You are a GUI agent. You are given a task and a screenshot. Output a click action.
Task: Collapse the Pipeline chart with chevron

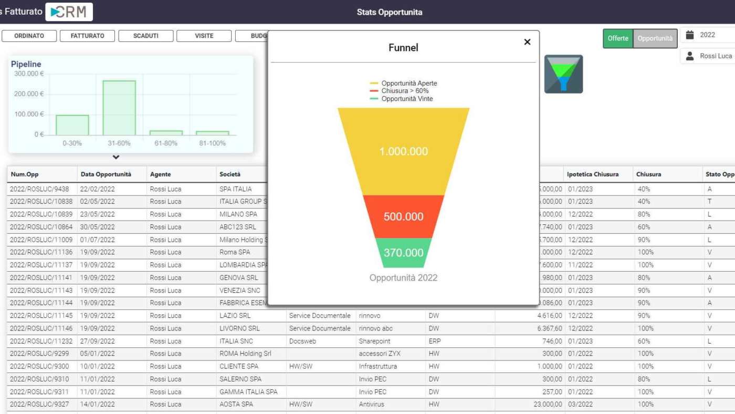tap(116, 157)
